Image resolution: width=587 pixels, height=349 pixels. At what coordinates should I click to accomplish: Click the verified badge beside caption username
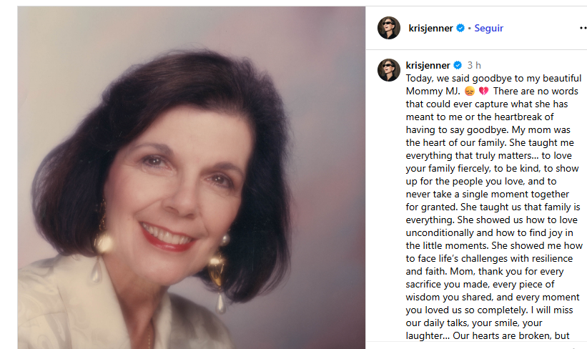(458, 65)
